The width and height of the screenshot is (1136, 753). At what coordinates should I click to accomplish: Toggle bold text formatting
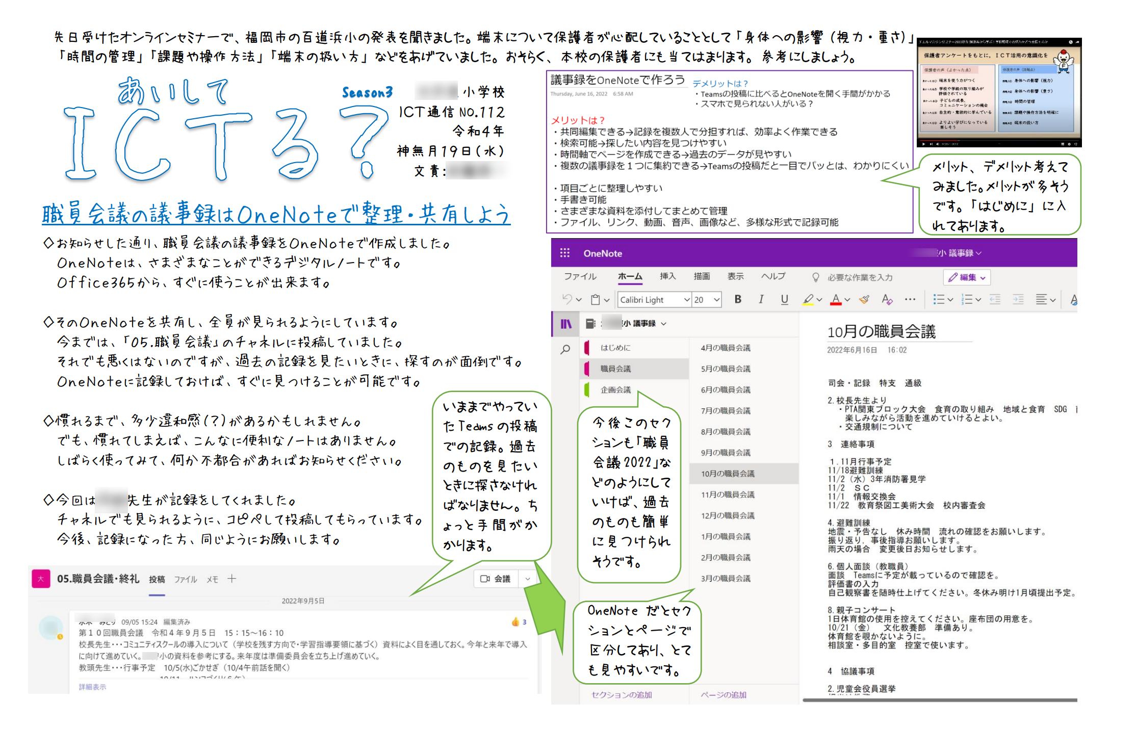[x=737, y=299]
